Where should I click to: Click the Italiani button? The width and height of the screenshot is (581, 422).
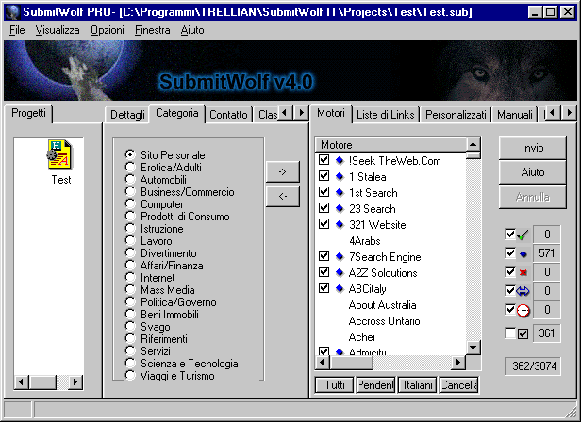pyautogui.click(x=418, y=385)
